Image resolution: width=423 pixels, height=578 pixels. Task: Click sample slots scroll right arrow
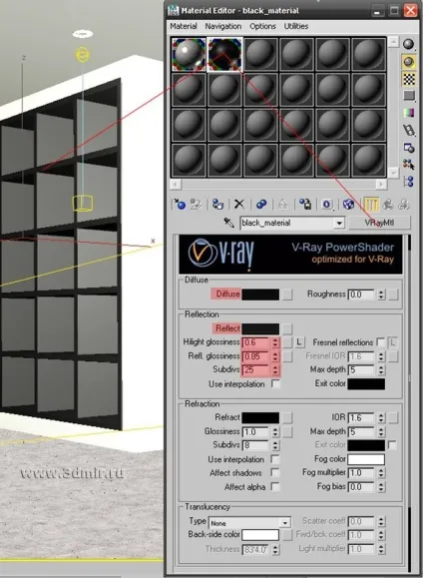pyautogui.click(x=381, y=184)
